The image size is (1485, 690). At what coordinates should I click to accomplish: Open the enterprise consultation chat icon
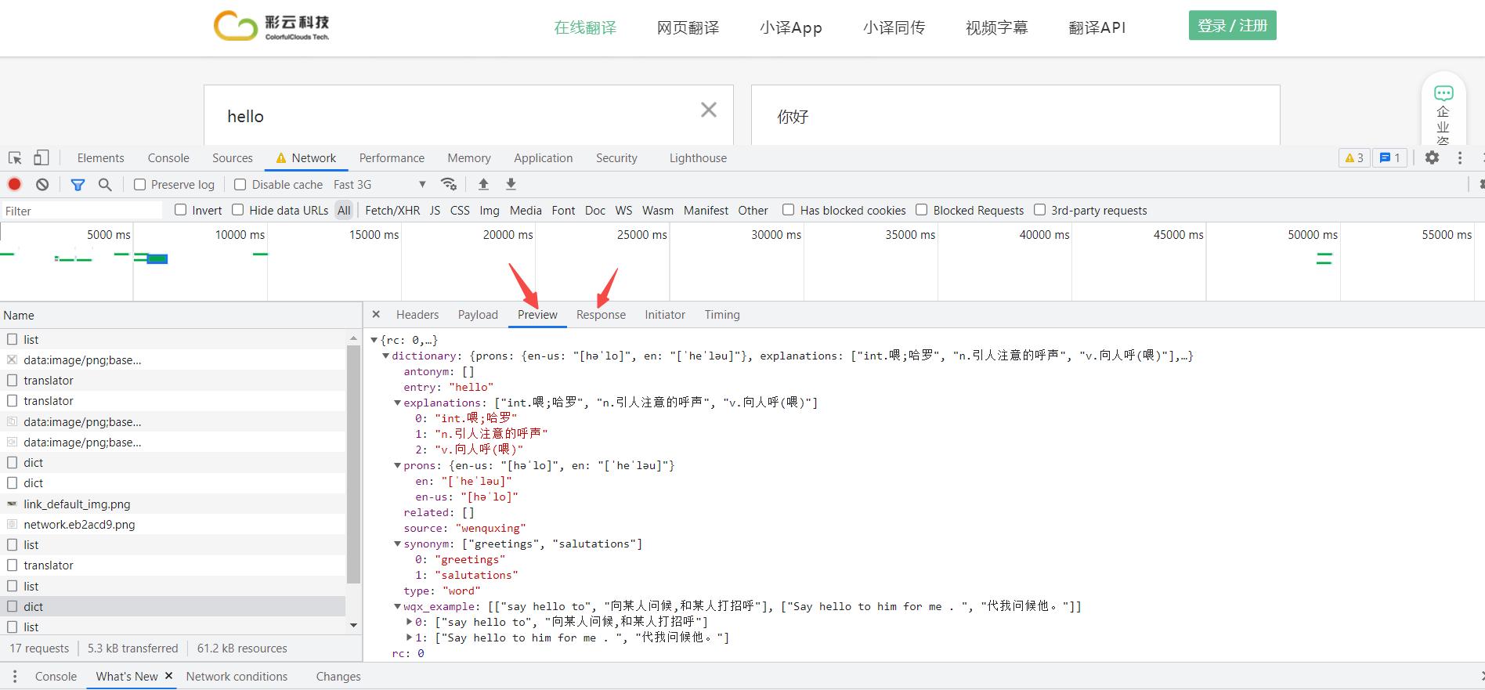(x=1443, y=93)
